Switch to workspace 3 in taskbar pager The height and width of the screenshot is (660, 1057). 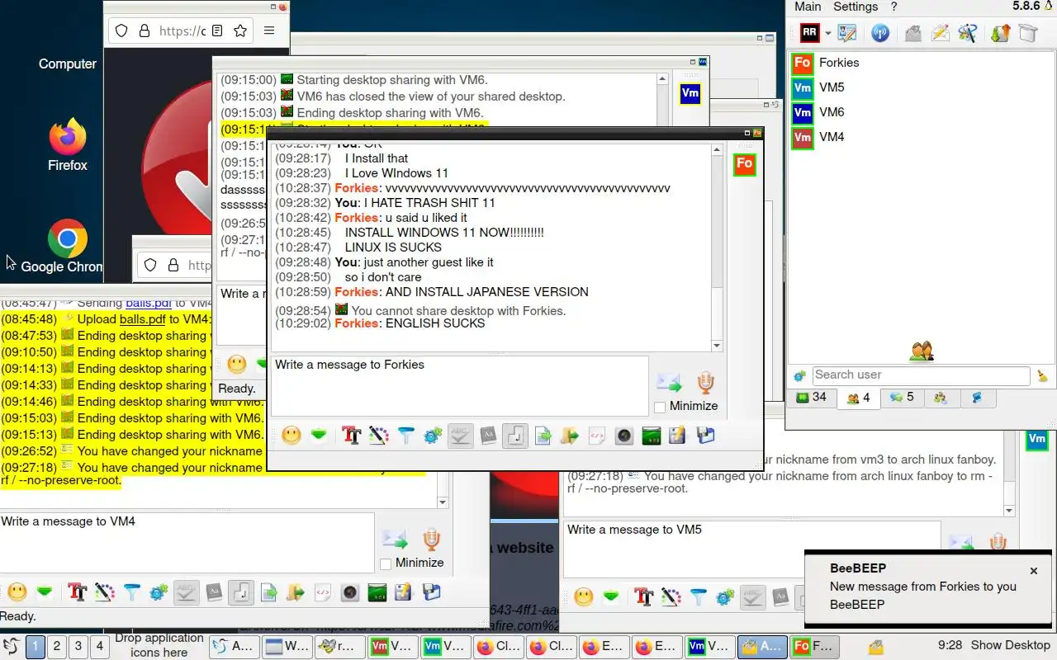[78, 646]
